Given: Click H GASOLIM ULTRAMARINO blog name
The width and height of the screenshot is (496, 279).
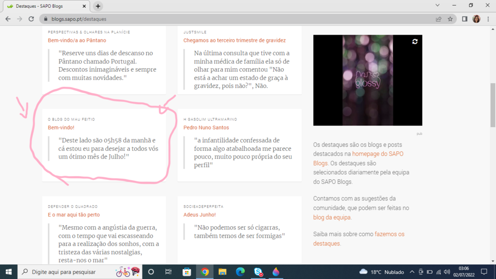Looking at the screenshot, I should pyautogui.click(x=210, y=119).
